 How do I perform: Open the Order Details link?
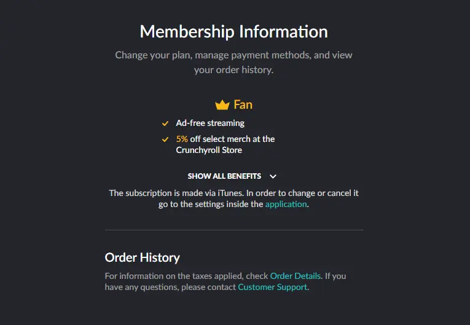[296, 276]
